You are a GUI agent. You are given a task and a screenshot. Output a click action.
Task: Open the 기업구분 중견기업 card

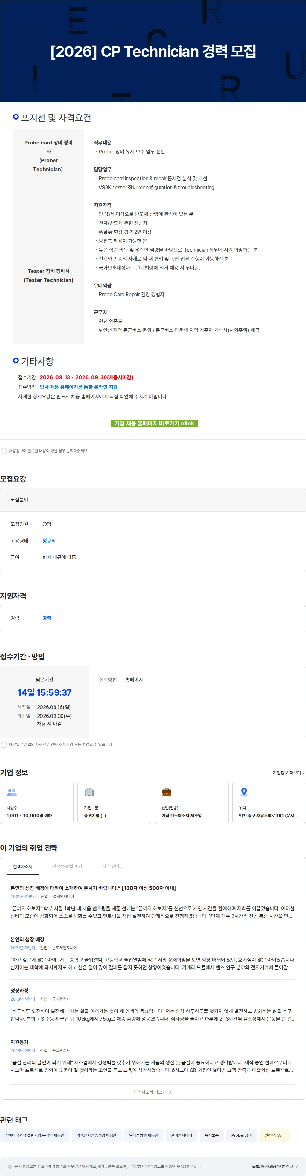(114, 803)
